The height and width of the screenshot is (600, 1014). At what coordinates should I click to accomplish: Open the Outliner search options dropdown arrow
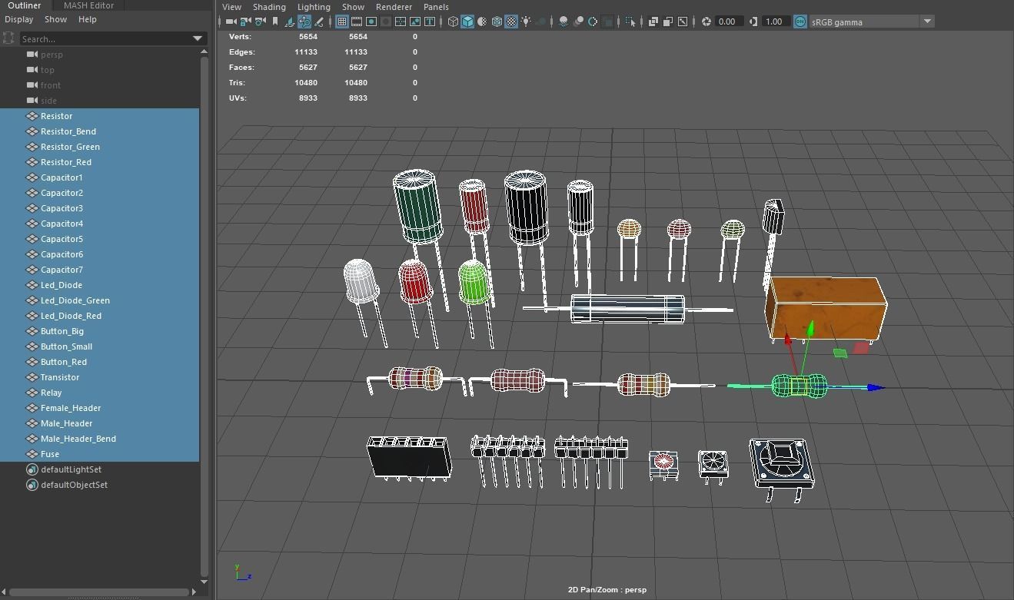pos(198,38)
